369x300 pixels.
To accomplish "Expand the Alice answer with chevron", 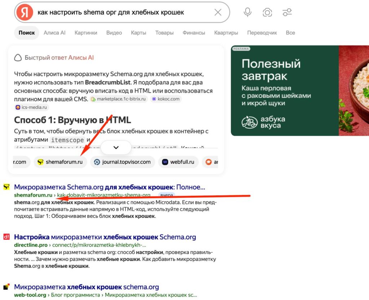I will pyautogui.click(x=116, y=148).
